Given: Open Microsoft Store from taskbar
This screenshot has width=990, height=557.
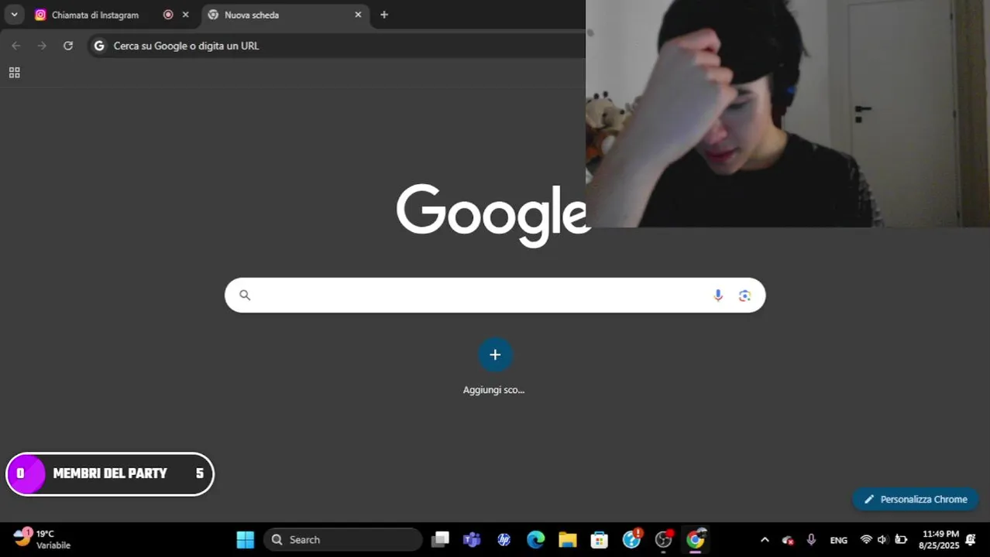Looking at the screenshot, I should coord(600,539).
